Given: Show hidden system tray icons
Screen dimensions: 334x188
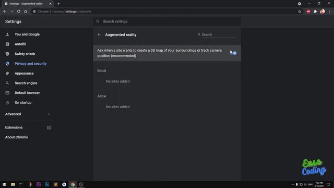Looking at the screenshot, I should coord(292,184).
